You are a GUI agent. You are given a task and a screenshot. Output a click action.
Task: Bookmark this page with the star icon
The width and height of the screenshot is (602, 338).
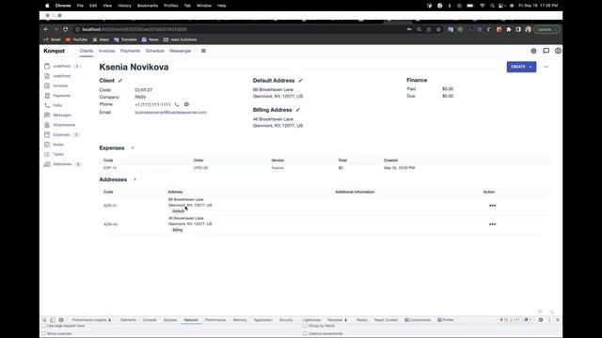point(438,29)
